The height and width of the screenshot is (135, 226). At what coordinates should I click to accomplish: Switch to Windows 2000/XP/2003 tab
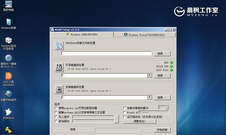click(x=82, y=34)
